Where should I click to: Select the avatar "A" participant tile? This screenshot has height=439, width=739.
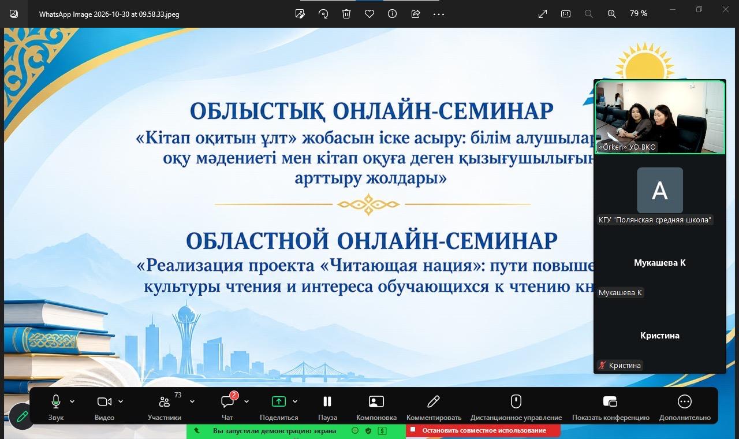(660, 191)
